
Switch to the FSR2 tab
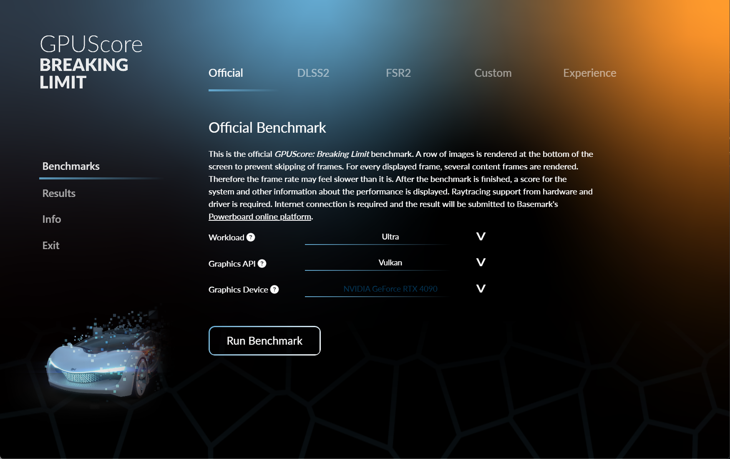coord(398,73)
